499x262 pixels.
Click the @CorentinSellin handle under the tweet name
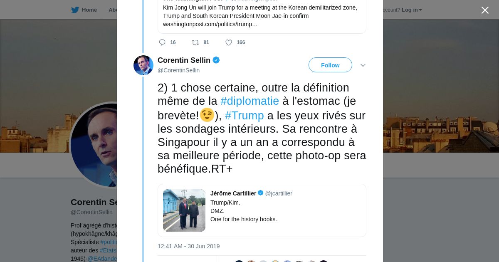point(178,70)
